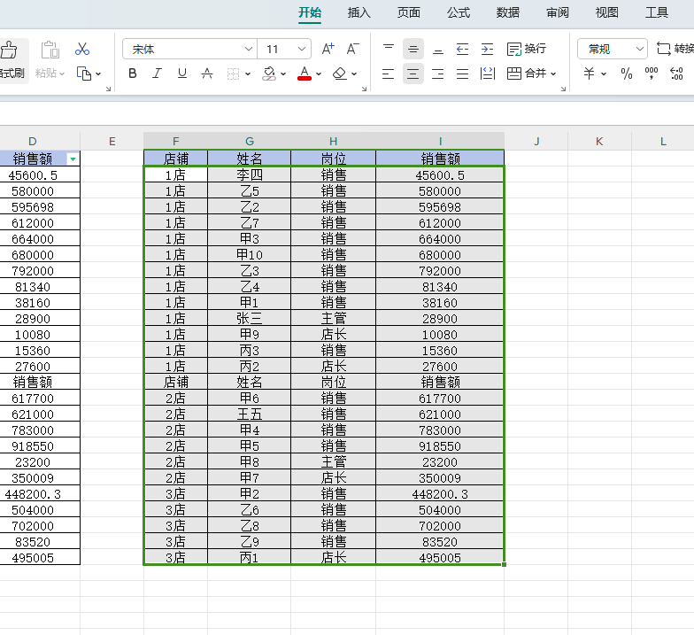Click cell containing 448200.3 in column I
This screenshot has height=635, width=694.
pyautogui.click(x=440, y=494)
